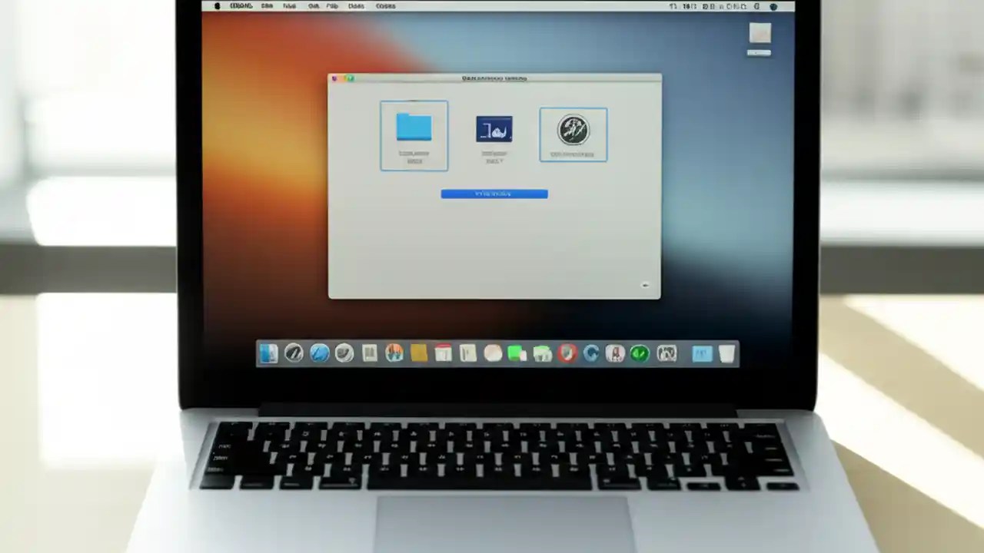Open the yellow sticky-note app in the Dock

(418, 353)
